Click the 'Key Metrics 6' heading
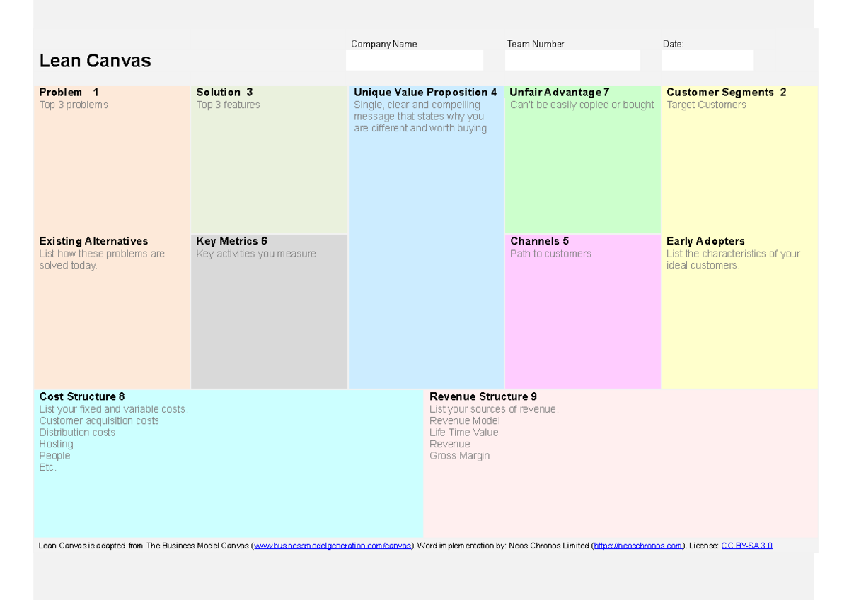This screenshot has height=600, width=849. pos(231,242)
